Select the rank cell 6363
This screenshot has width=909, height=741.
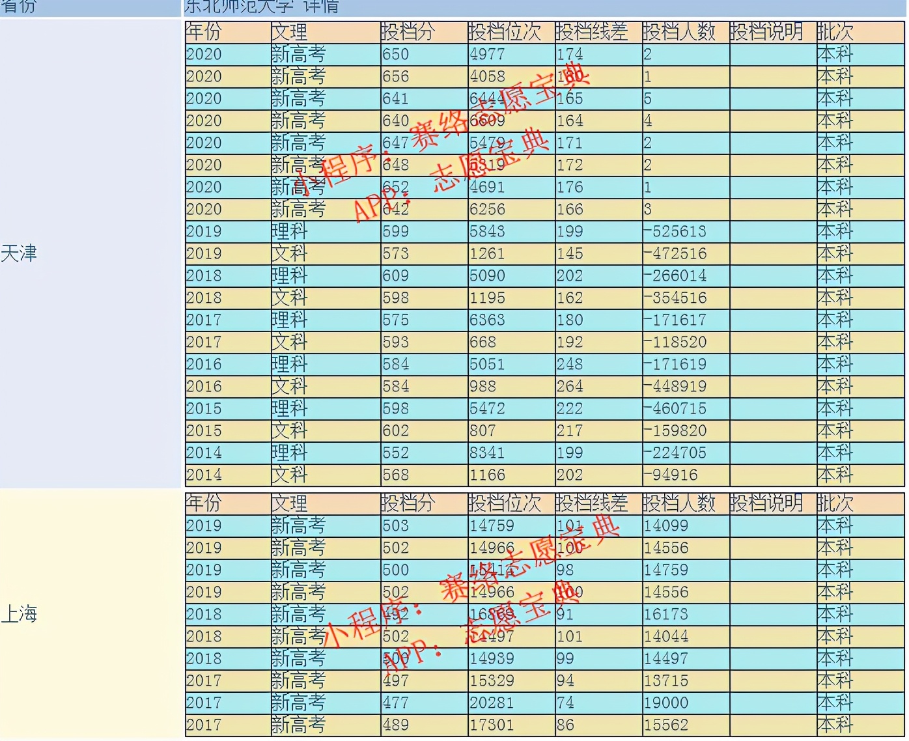[x=511, y=320]
